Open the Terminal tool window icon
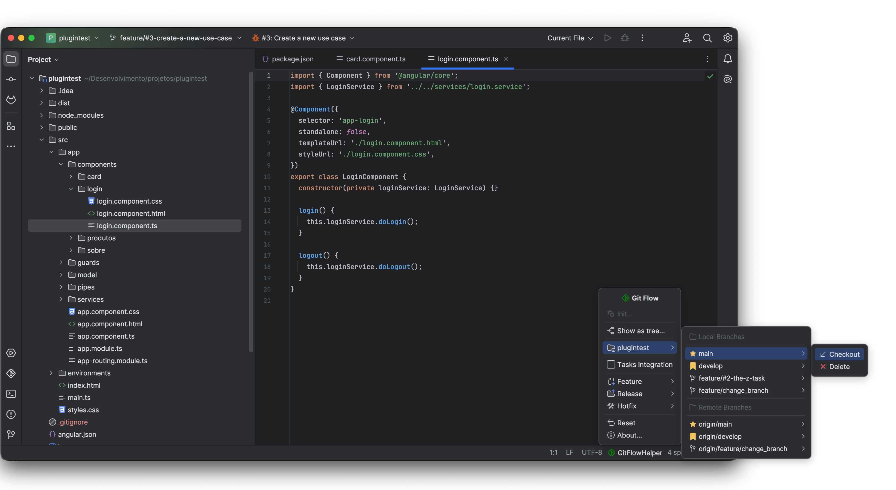 point(11,394)
